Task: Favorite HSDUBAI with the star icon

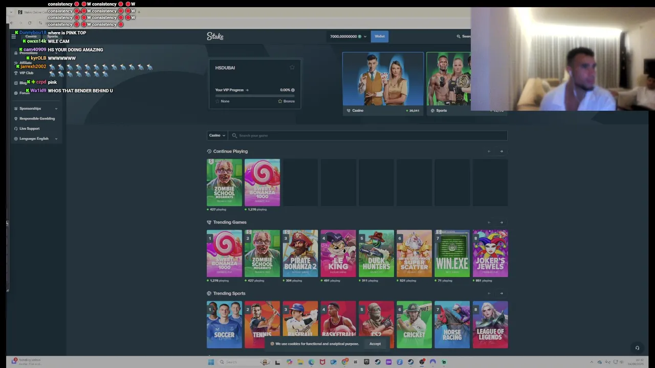Action: pos(292,67)
